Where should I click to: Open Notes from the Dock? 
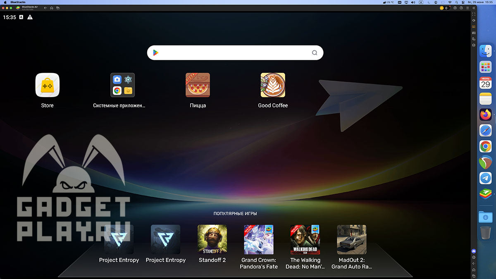pyautogui.click(x=485, y=99)
